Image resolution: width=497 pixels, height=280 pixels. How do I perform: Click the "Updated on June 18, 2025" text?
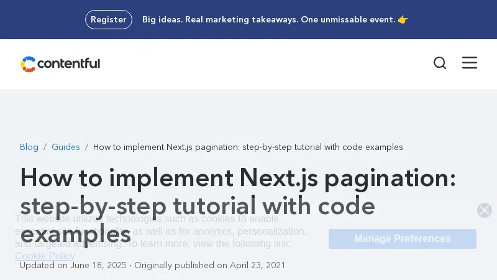pyautogui.click(x=73, y=266)
